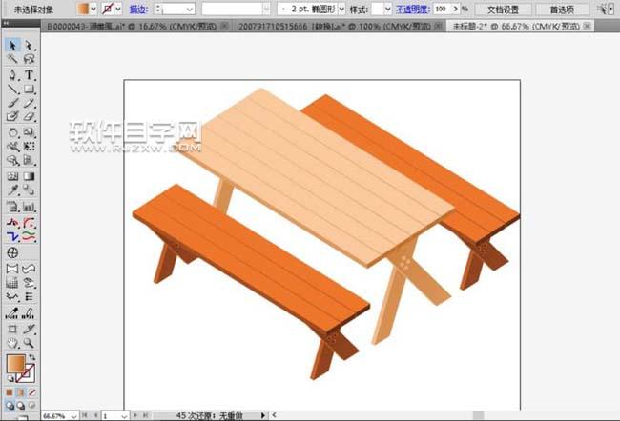Close the 未标题-2 document tab

pyautogui.click(x=588, y=26)
